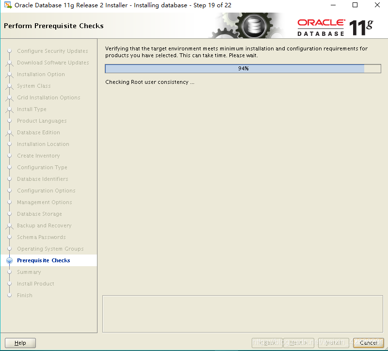Select Summary step
The height and width of the screenshot is (351, 388).
point(29,272)
